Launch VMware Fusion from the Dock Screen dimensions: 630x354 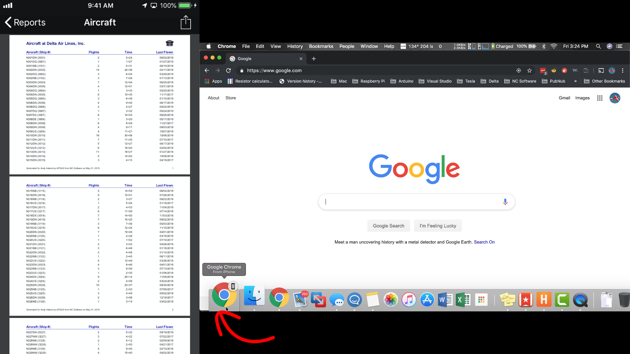[x=318, y=300]
